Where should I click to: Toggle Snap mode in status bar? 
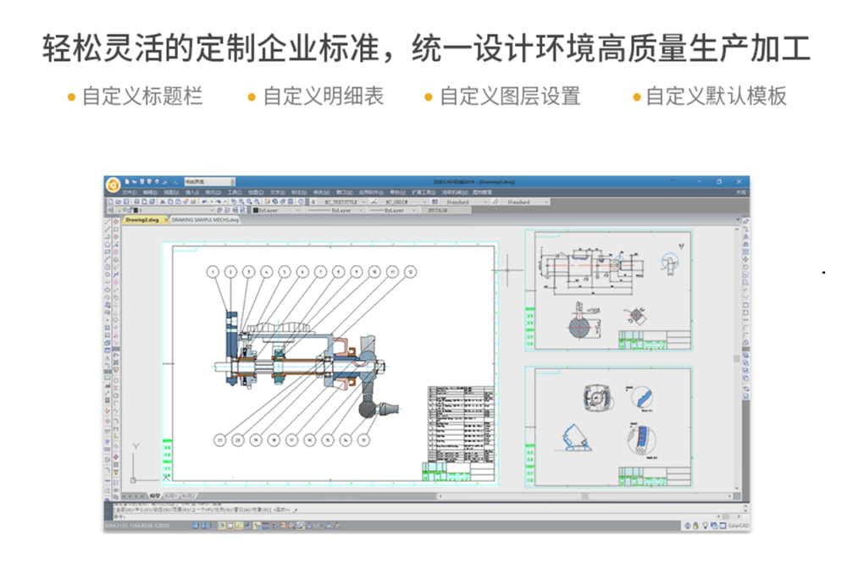196,526
